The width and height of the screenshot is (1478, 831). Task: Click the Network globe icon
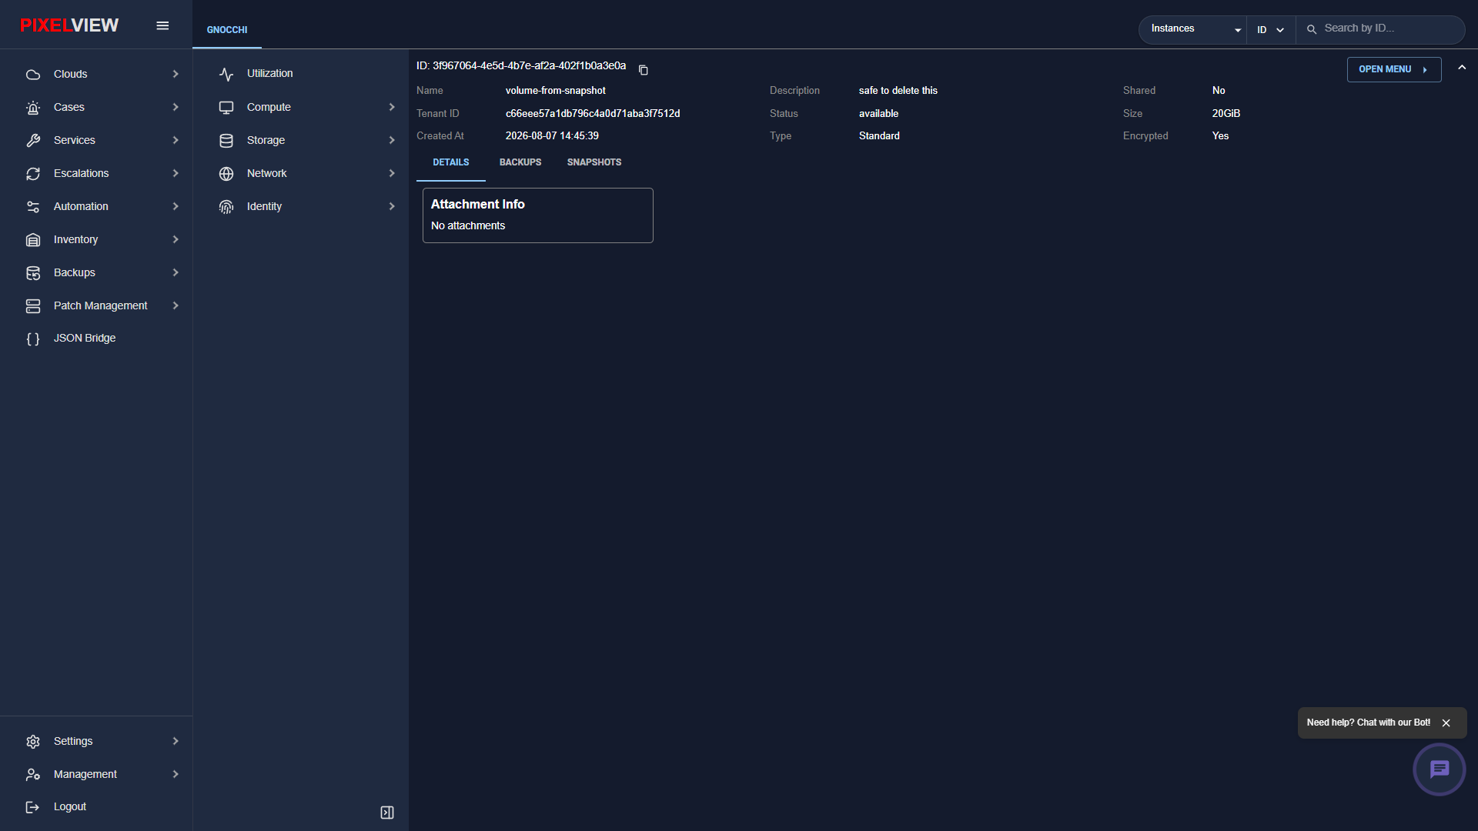[x=226, y=174]
